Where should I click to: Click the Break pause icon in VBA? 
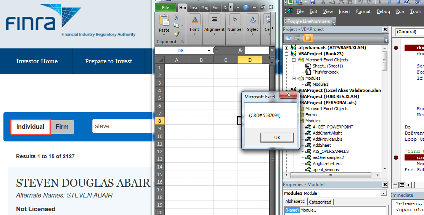tap(389, 2)
